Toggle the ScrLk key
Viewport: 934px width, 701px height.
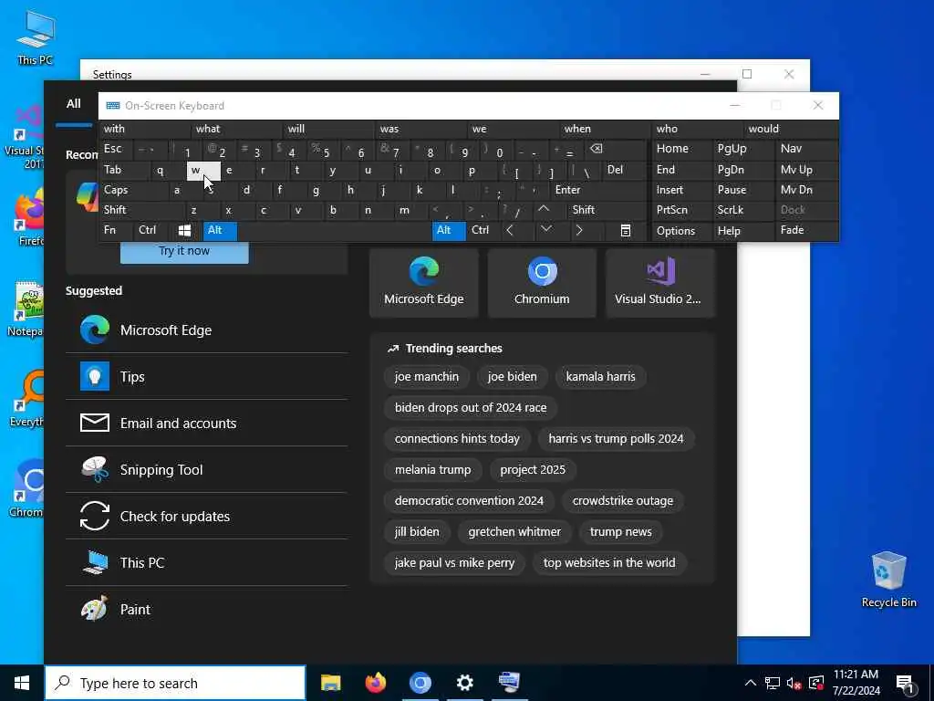743,210
